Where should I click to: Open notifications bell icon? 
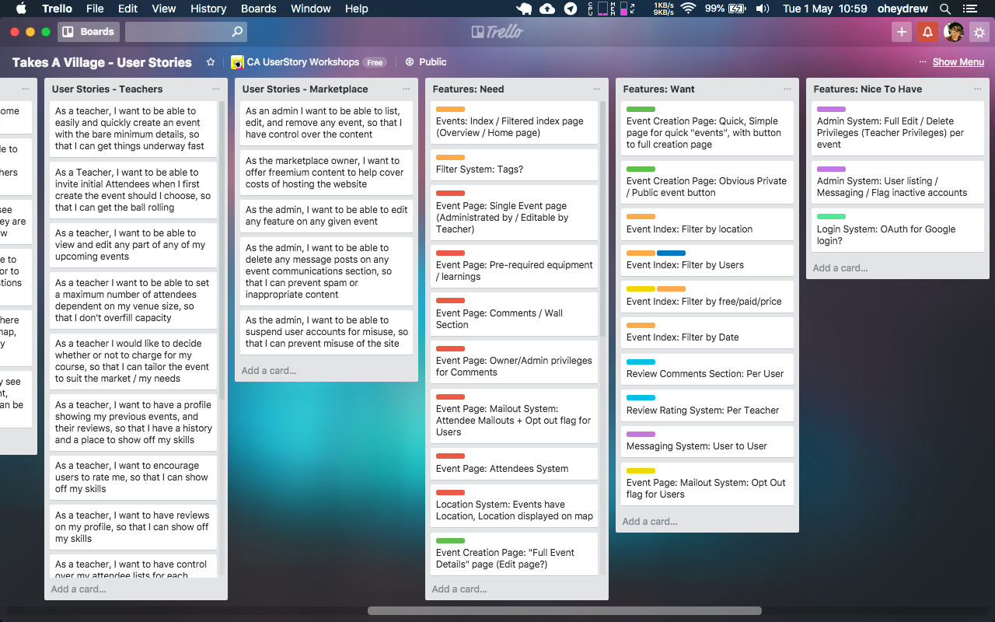927,32
